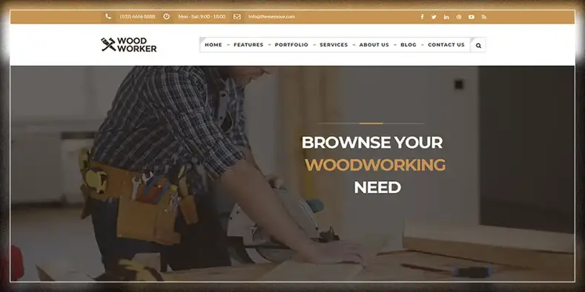The height and width of the screenshot is (292, 585).
Task: Open the Services menu item
Action: pyautogui.click(x=334, y=44)
